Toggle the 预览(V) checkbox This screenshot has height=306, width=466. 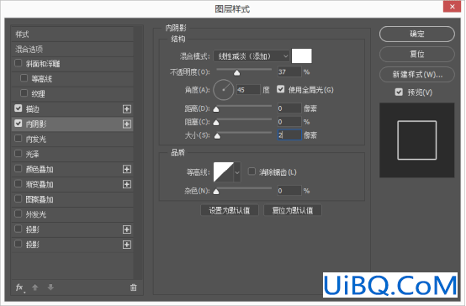[399, 92]
